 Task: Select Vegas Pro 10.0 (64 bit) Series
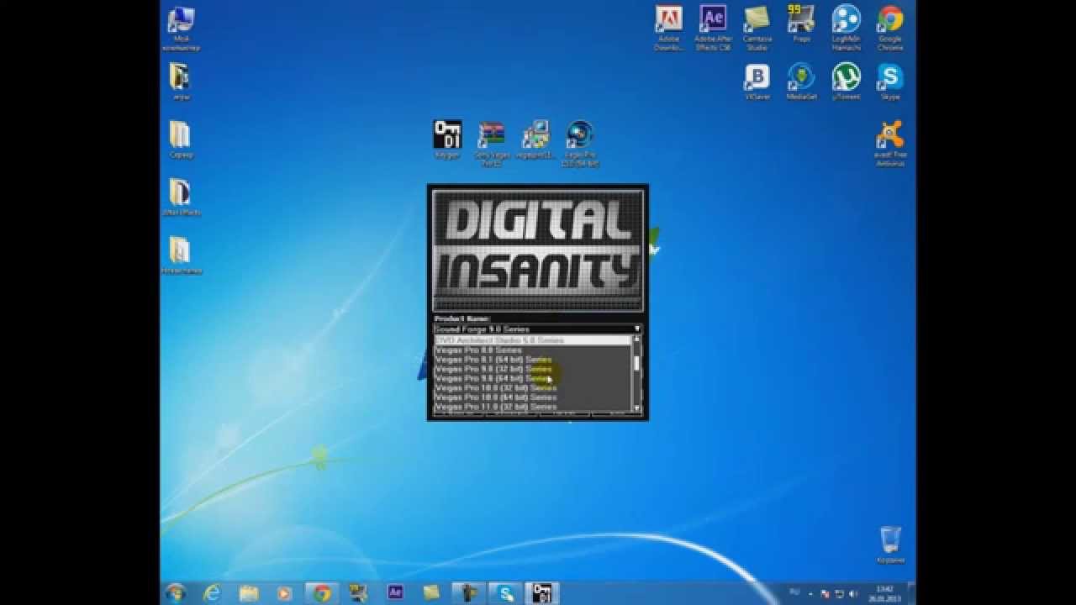[533, 397]
